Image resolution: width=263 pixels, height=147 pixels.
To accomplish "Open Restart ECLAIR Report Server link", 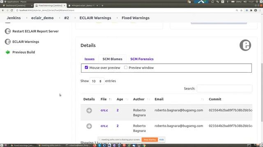I will tap(35, 31).
